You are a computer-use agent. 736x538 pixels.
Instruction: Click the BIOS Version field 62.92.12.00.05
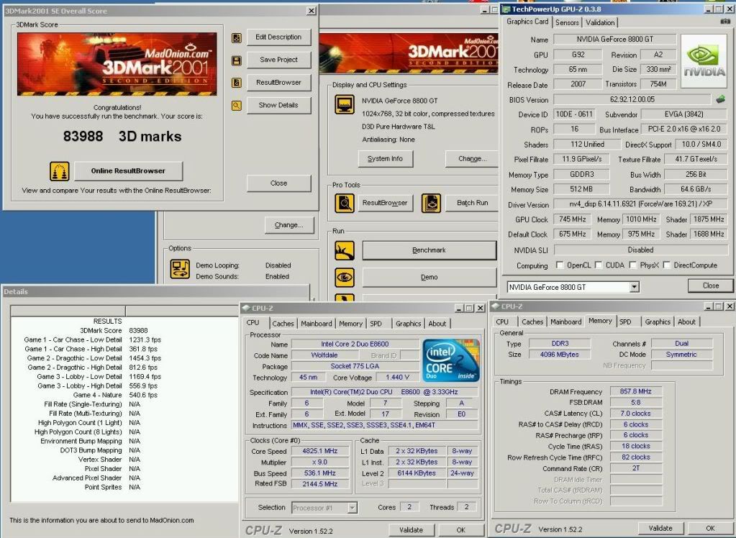click(x=632, y=99)
